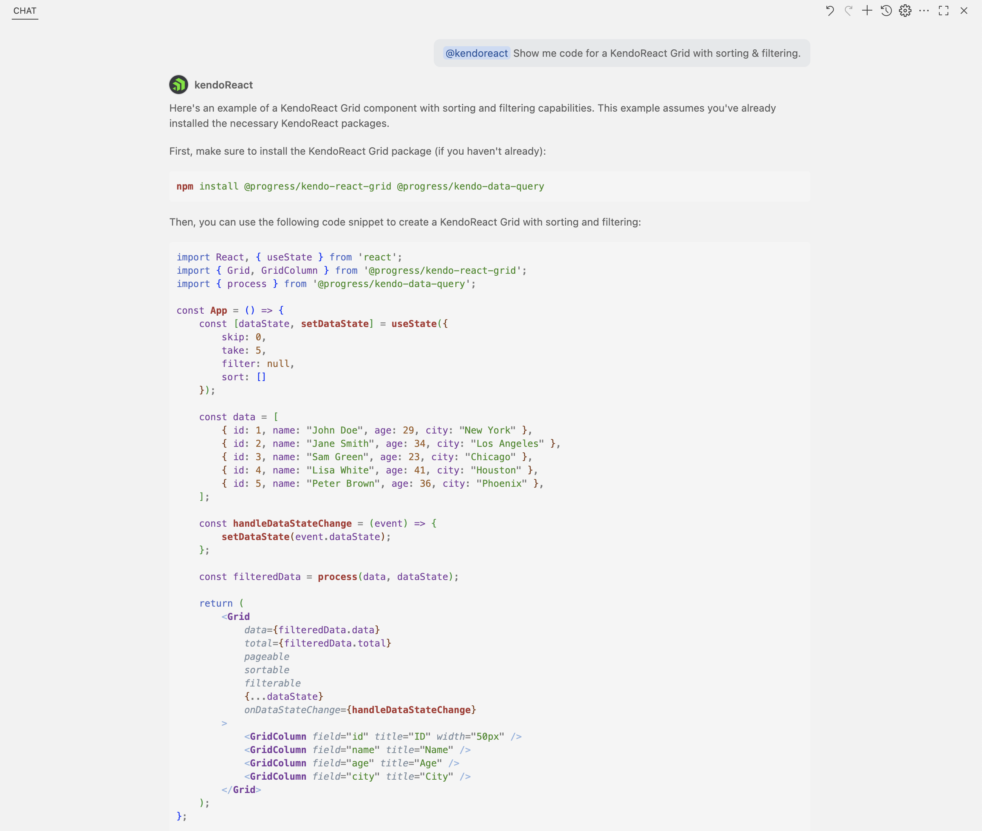The height and width of the screenshot is (831, 982).
Task: Click the 'take: 5,' line
Action: point(244,350)
